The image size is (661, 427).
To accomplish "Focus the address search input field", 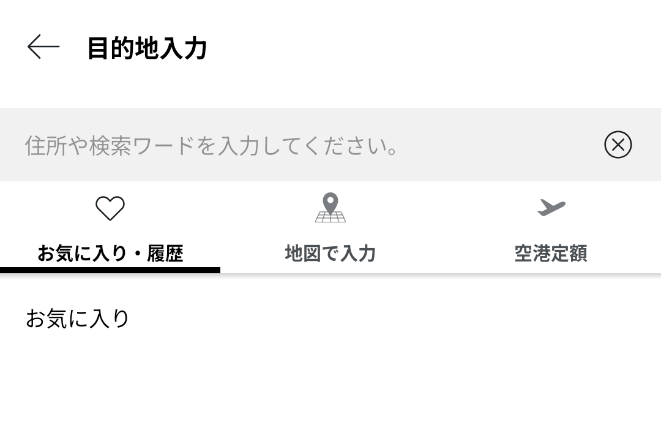I will [306, 145].
